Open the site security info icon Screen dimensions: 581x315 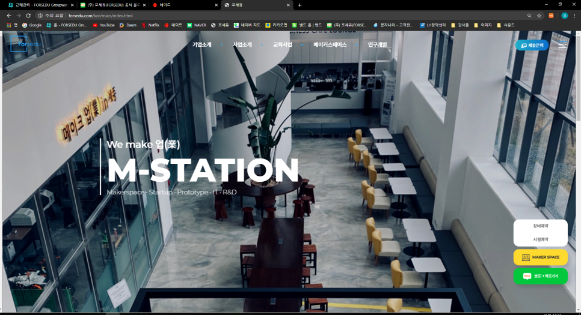point(40,16)
